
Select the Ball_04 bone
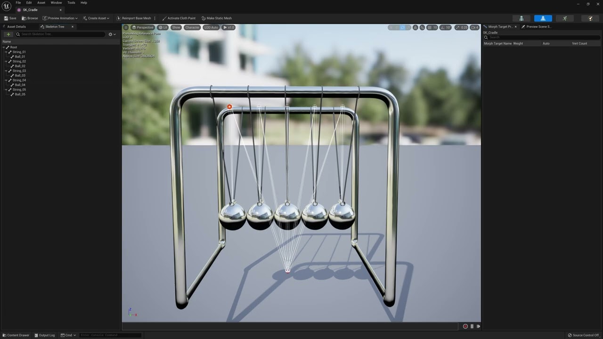(x=20, y=85)
